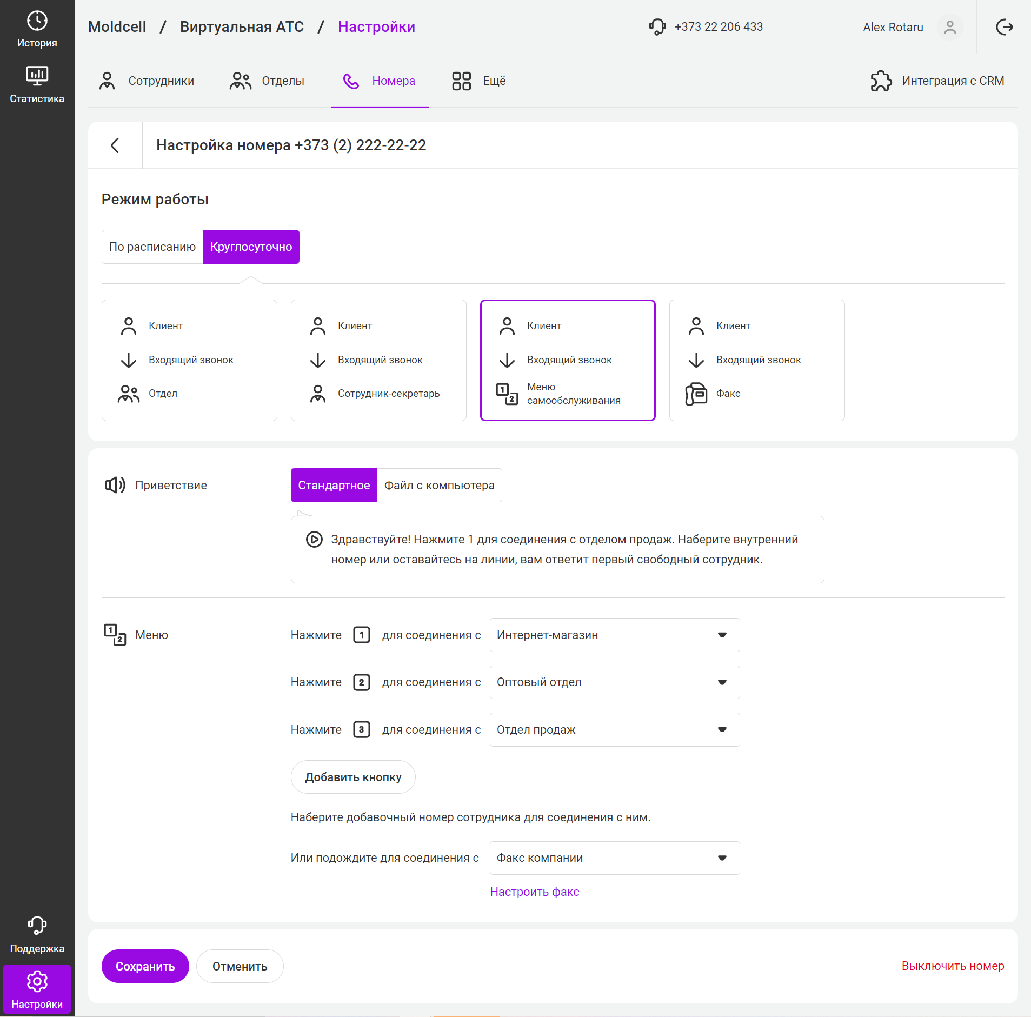This screenshot has height=1017, width=1031.
Task: Open the History clock icon in sidebar
Action: [x=37, y=22]
